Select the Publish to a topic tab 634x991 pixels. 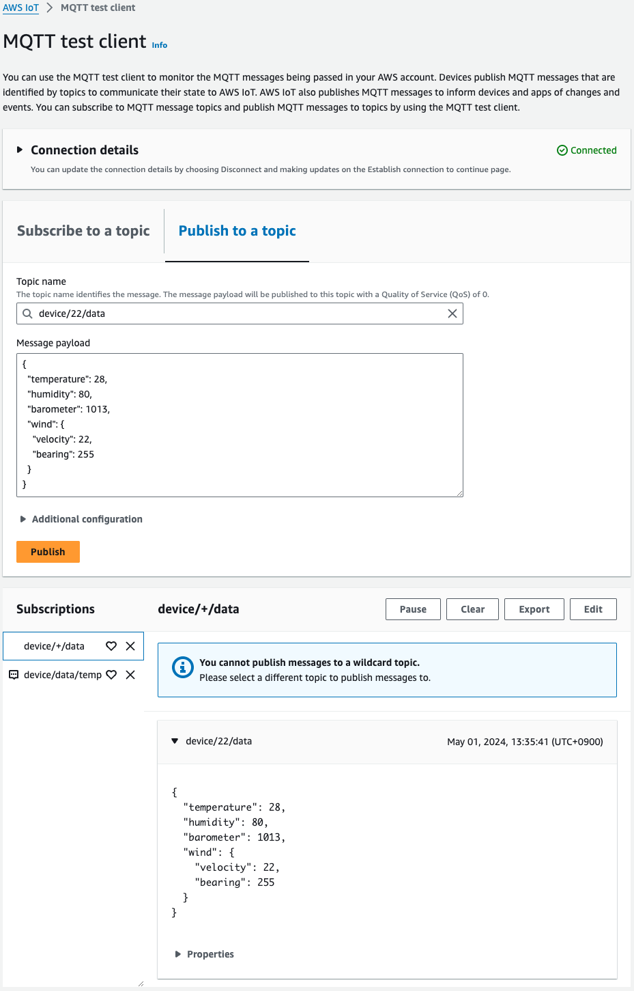[x=236, y=231]
